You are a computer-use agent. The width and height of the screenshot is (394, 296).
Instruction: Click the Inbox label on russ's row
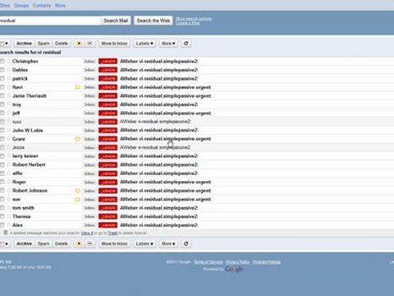pyautogui.click(x=89, y=122)
